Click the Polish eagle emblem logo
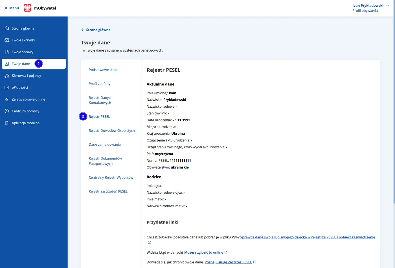395x268 pixels. tap(27, 8)
